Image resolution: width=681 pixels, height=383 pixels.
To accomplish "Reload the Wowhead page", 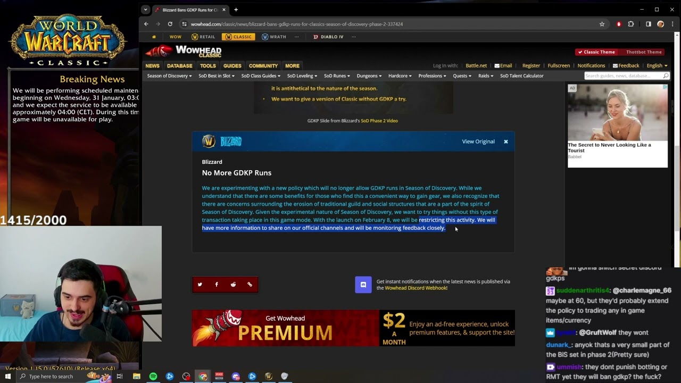I will tap(170, 24).
